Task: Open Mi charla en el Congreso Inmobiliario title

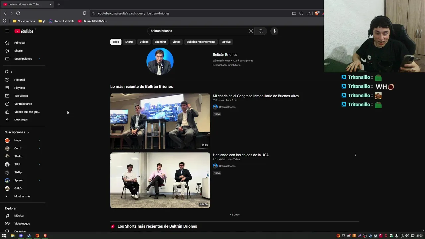Action: (256, 96)
